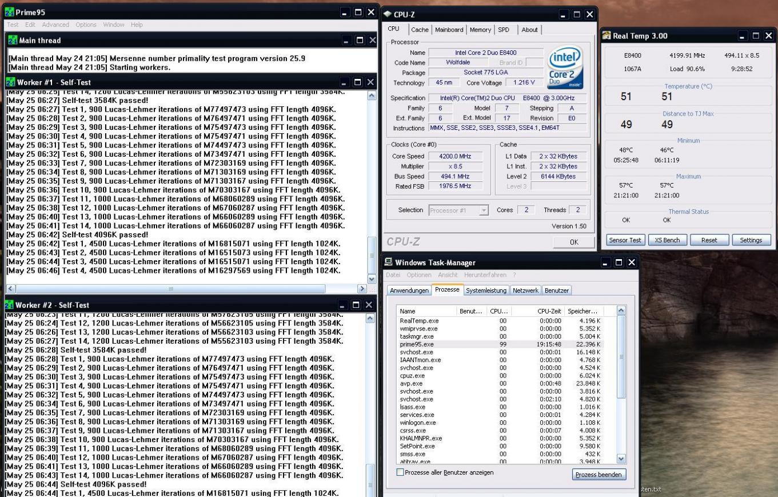This screenshot has height=497, width=778.
Task: Open the Edit menu in Prime95
Action: 30,25
